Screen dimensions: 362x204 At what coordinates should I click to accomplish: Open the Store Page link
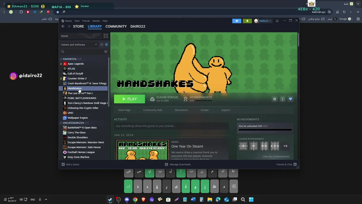[124, 110]
